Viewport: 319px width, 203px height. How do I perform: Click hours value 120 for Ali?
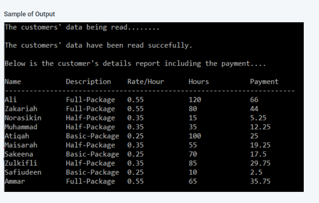coord(195,100)
